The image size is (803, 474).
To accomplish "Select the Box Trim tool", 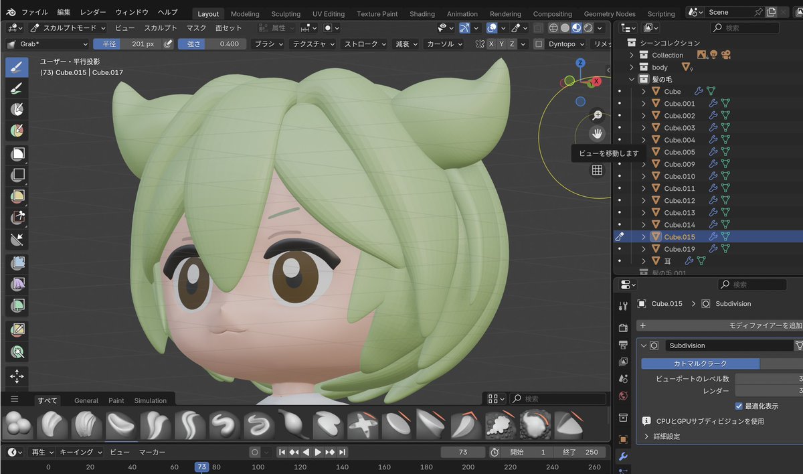I will [17, 218].
